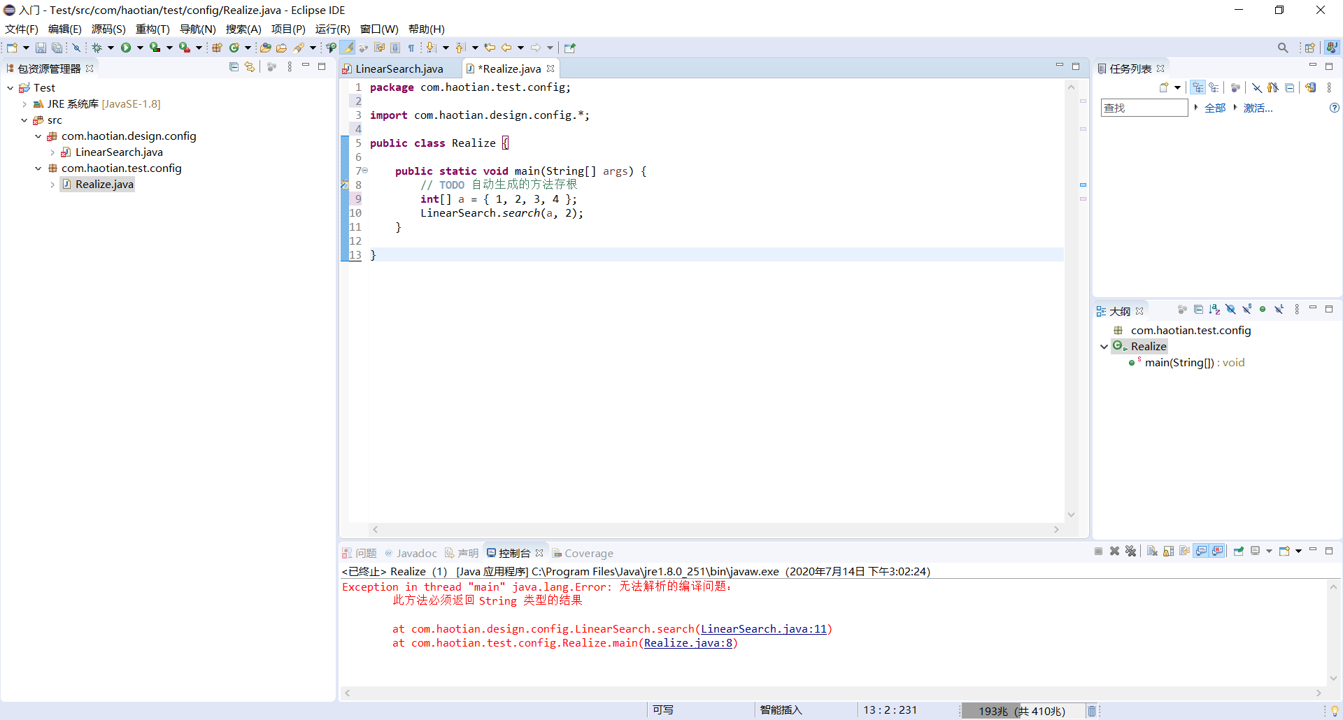The width and height of the screenshot is (1343, 720).
Task: Click the New Java Class icon
Action: [234, 48]
